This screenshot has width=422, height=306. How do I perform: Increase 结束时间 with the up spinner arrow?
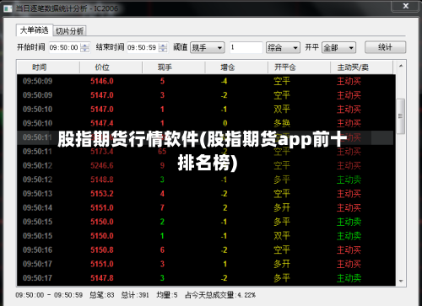tap(163, 45)
